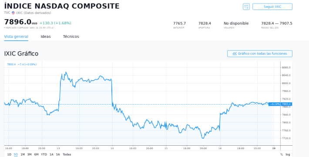The height and width of the screenshot is (157, 309).
Task: Click the chart icon in Gráfico con todas las funciones
Action: tap(234, 54)
